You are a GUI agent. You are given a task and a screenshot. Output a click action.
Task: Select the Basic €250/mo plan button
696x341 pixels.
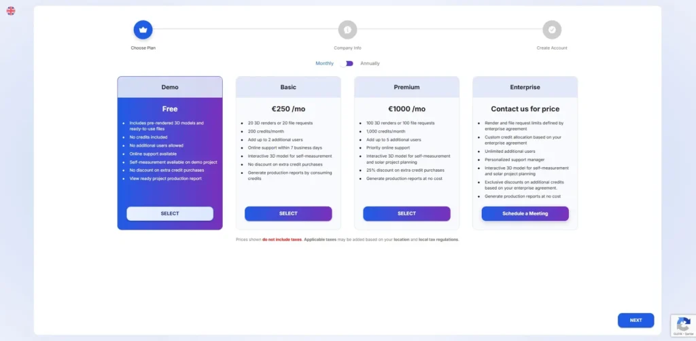tap(288, 213)
